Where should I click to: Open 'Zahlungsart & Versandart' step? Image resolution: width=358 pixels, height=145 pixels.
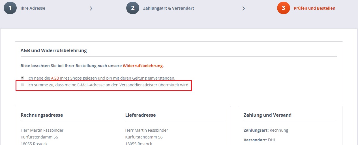tap(169, 8)
